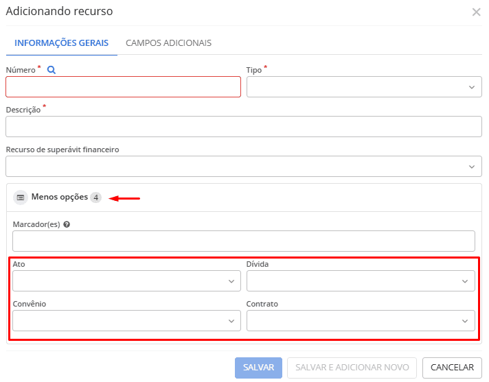Click Salvar e Adicionar Novo
Image resolution: width=489 pixels, height=382 pixels.
pos(352,368)
